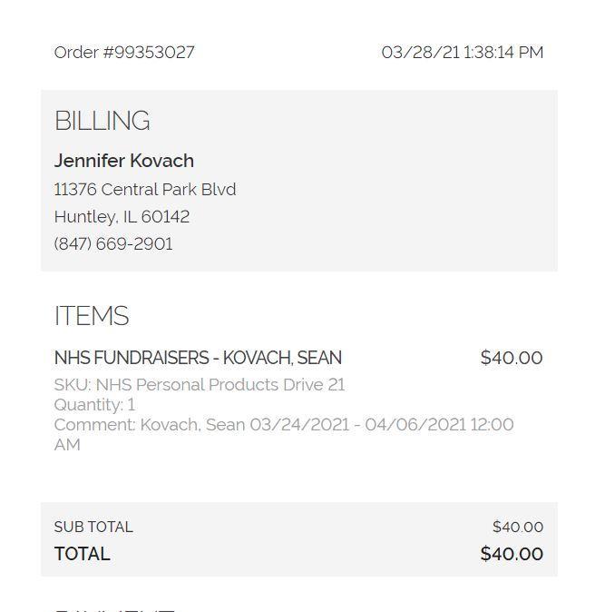Click the 11376 Central Park Blvd address
The height and width of the screenshot is (612, 605).
click(145, 189)
